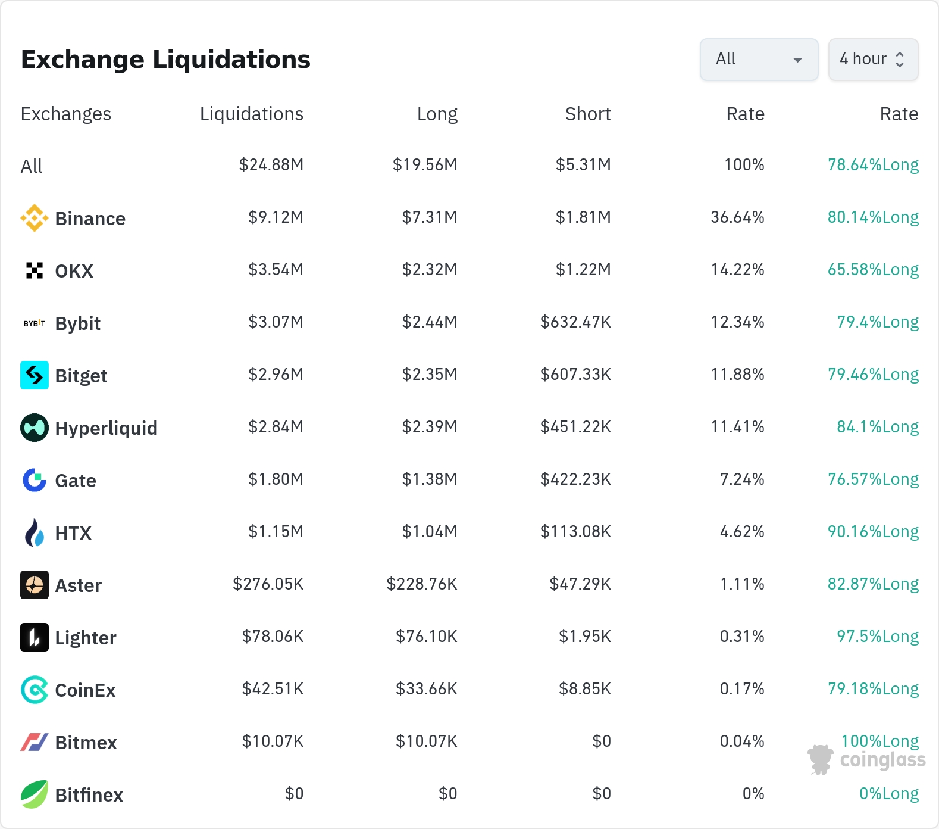
Task: Click the OKX logo icon
Action: 35,270
